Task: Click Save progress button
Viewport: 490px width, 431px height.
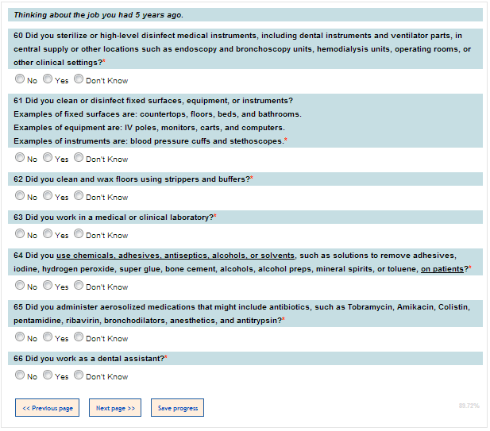Action: [177, 408]
